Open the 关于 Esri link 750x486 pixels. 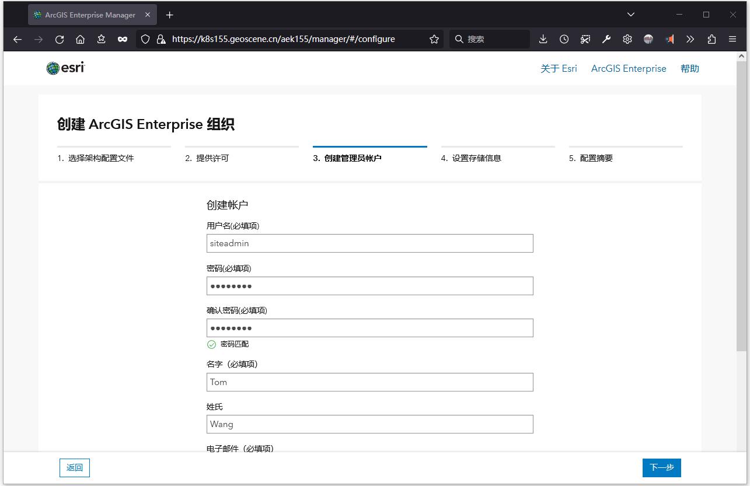[x=559, y=68]
